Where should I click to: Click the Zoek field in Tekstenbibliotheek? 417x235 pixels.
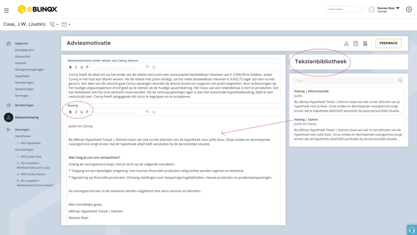click(x=348, y=80)
